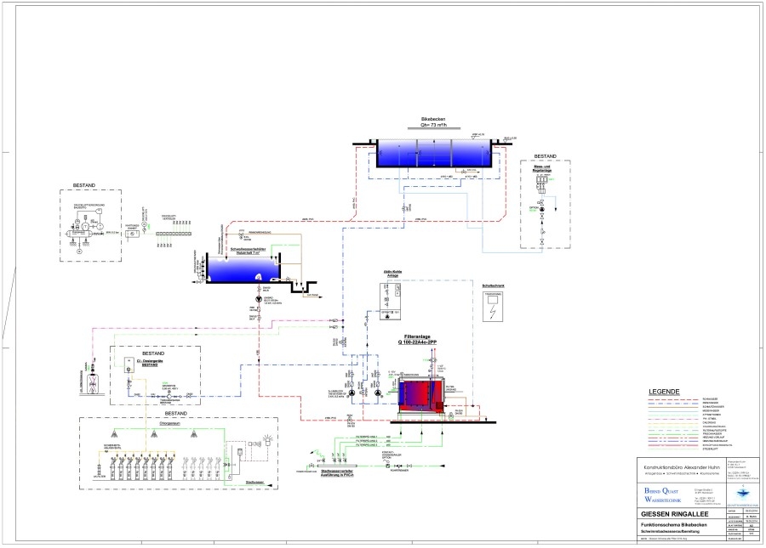766x548 pixels.
Task: Click the green Frischwasser legend line
Action: 674,433
